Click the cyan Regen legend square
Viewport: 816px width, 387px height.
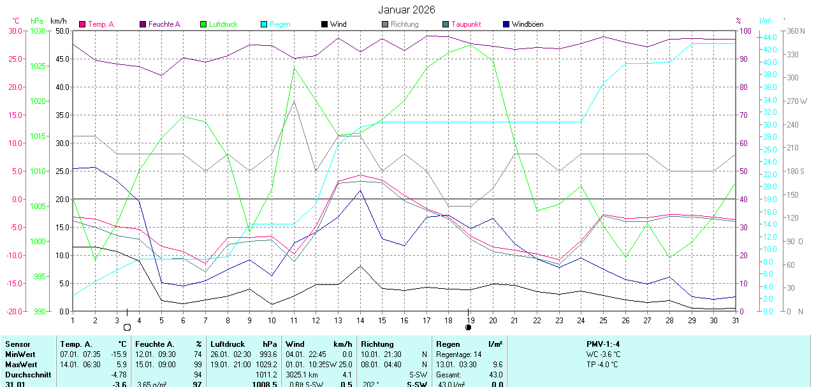click(x=264, y=24)
